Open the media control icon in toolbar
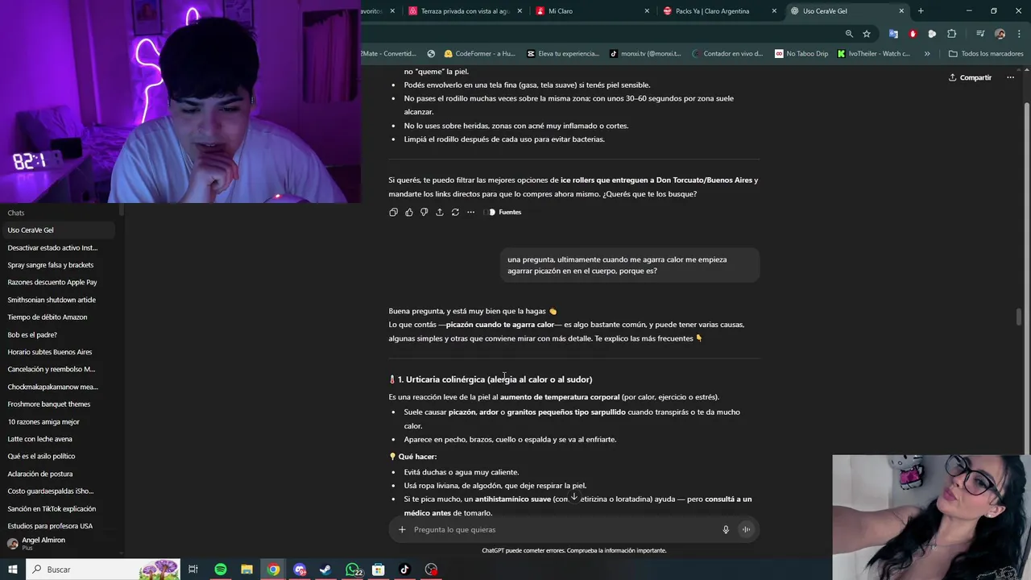This screenshot has height=580, width=1031. tap(980, 34)
